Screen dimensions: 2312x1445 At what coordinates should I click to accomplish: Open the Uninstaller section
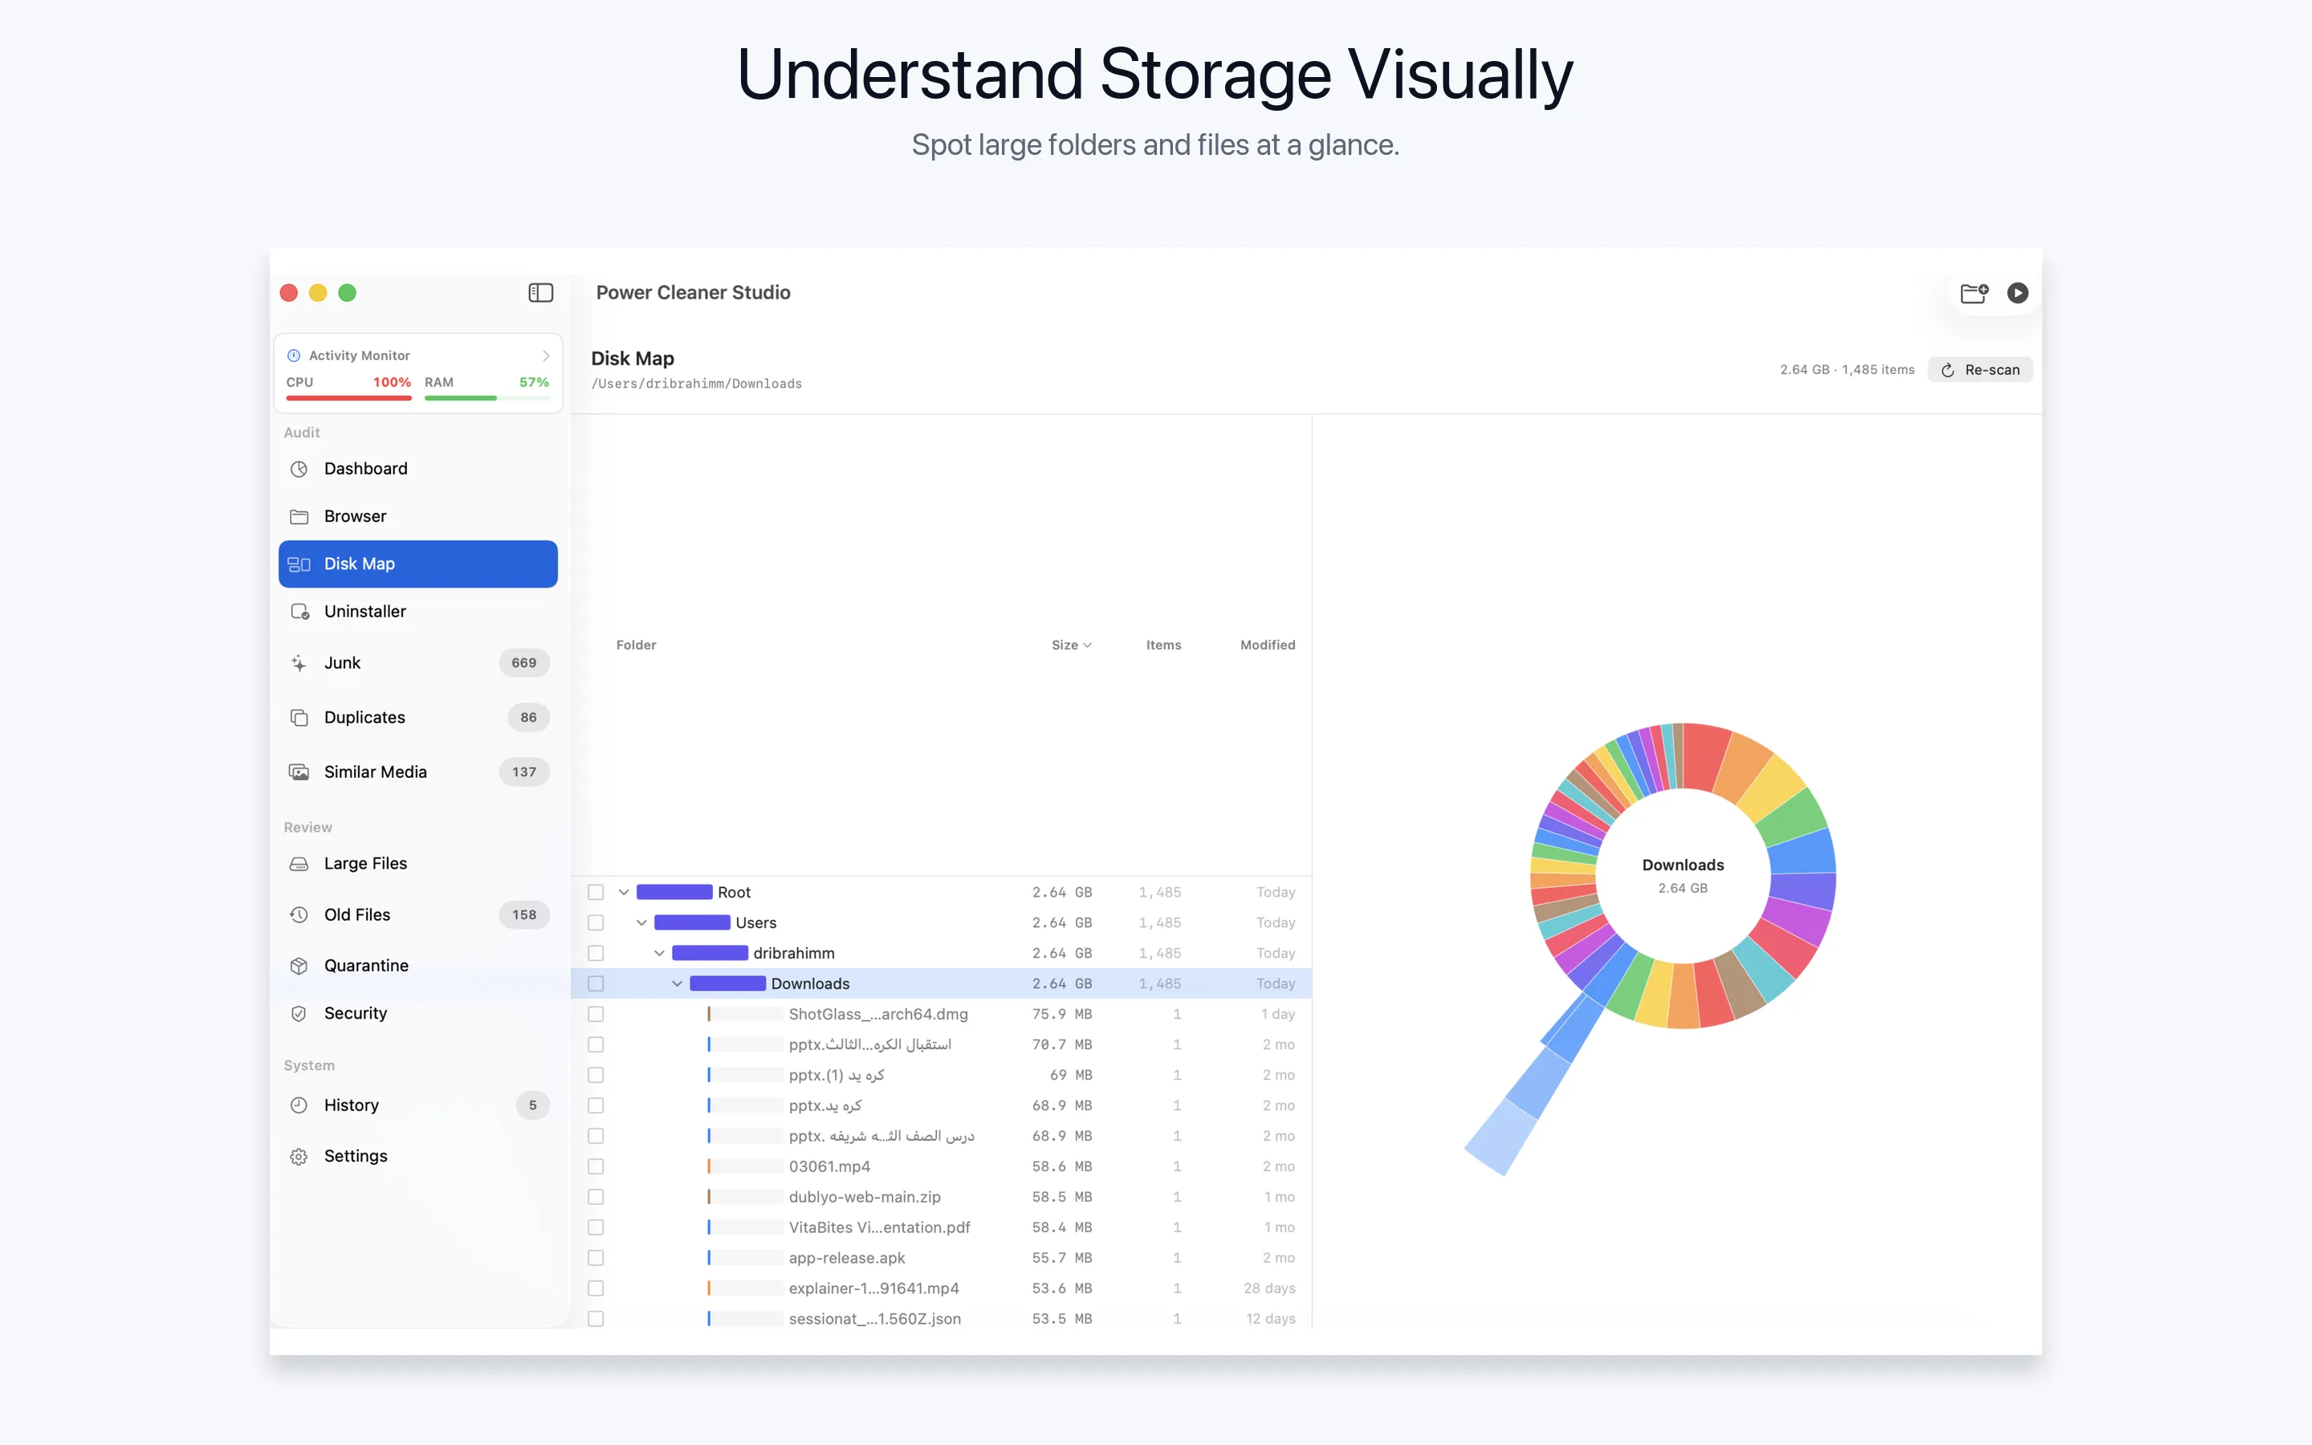tap(417, 612)
